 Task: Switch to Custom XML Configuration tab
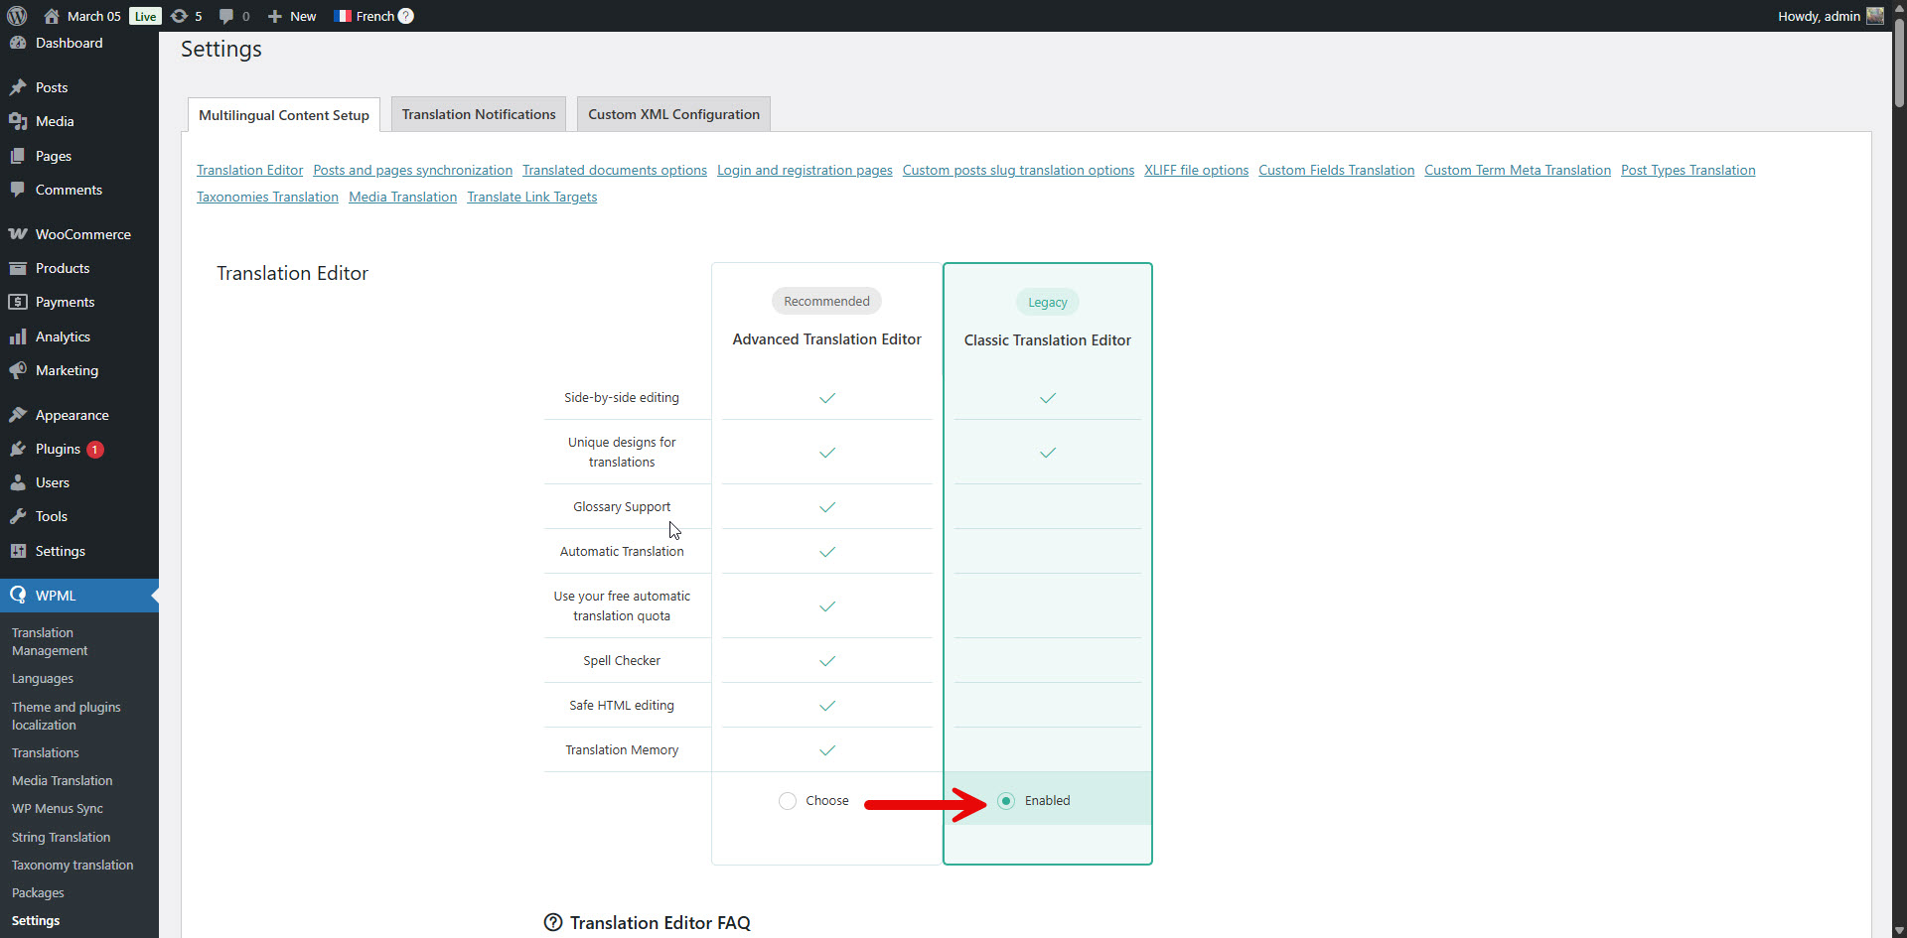click(x=673, y=114)
